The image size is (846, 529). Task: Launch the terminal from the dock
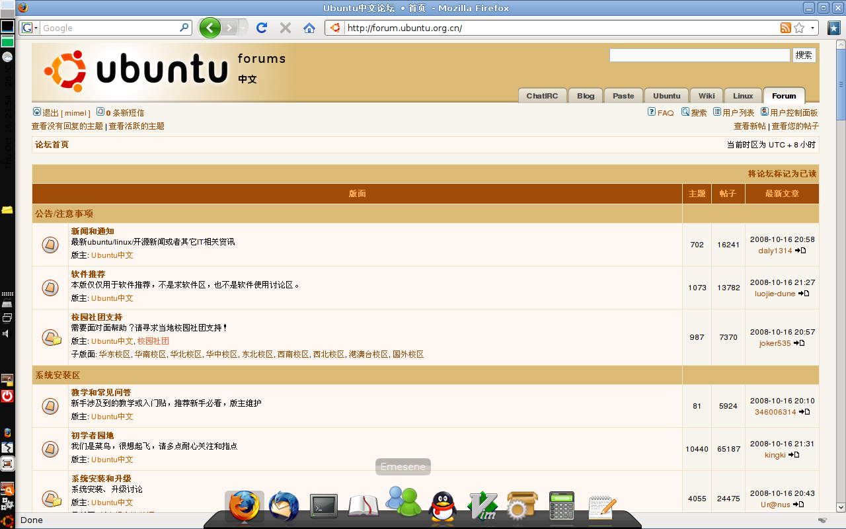coord(324,507)
